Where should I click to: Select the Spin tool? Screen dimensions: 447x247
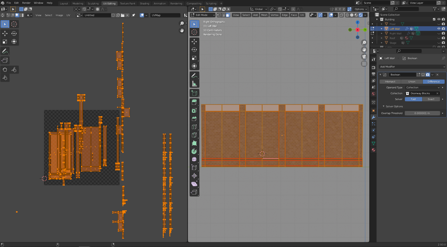(x=195, y=151)
